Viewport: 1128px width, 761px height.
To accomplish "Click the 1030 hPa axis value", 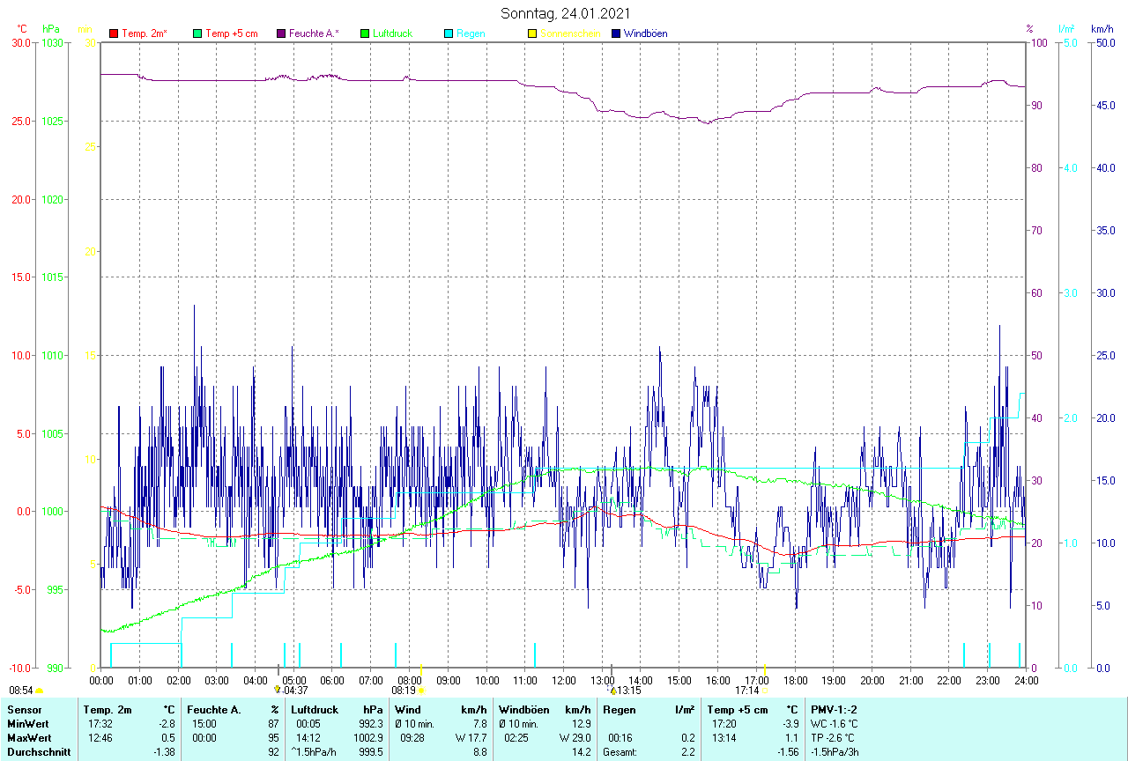I will click(52, 43).
